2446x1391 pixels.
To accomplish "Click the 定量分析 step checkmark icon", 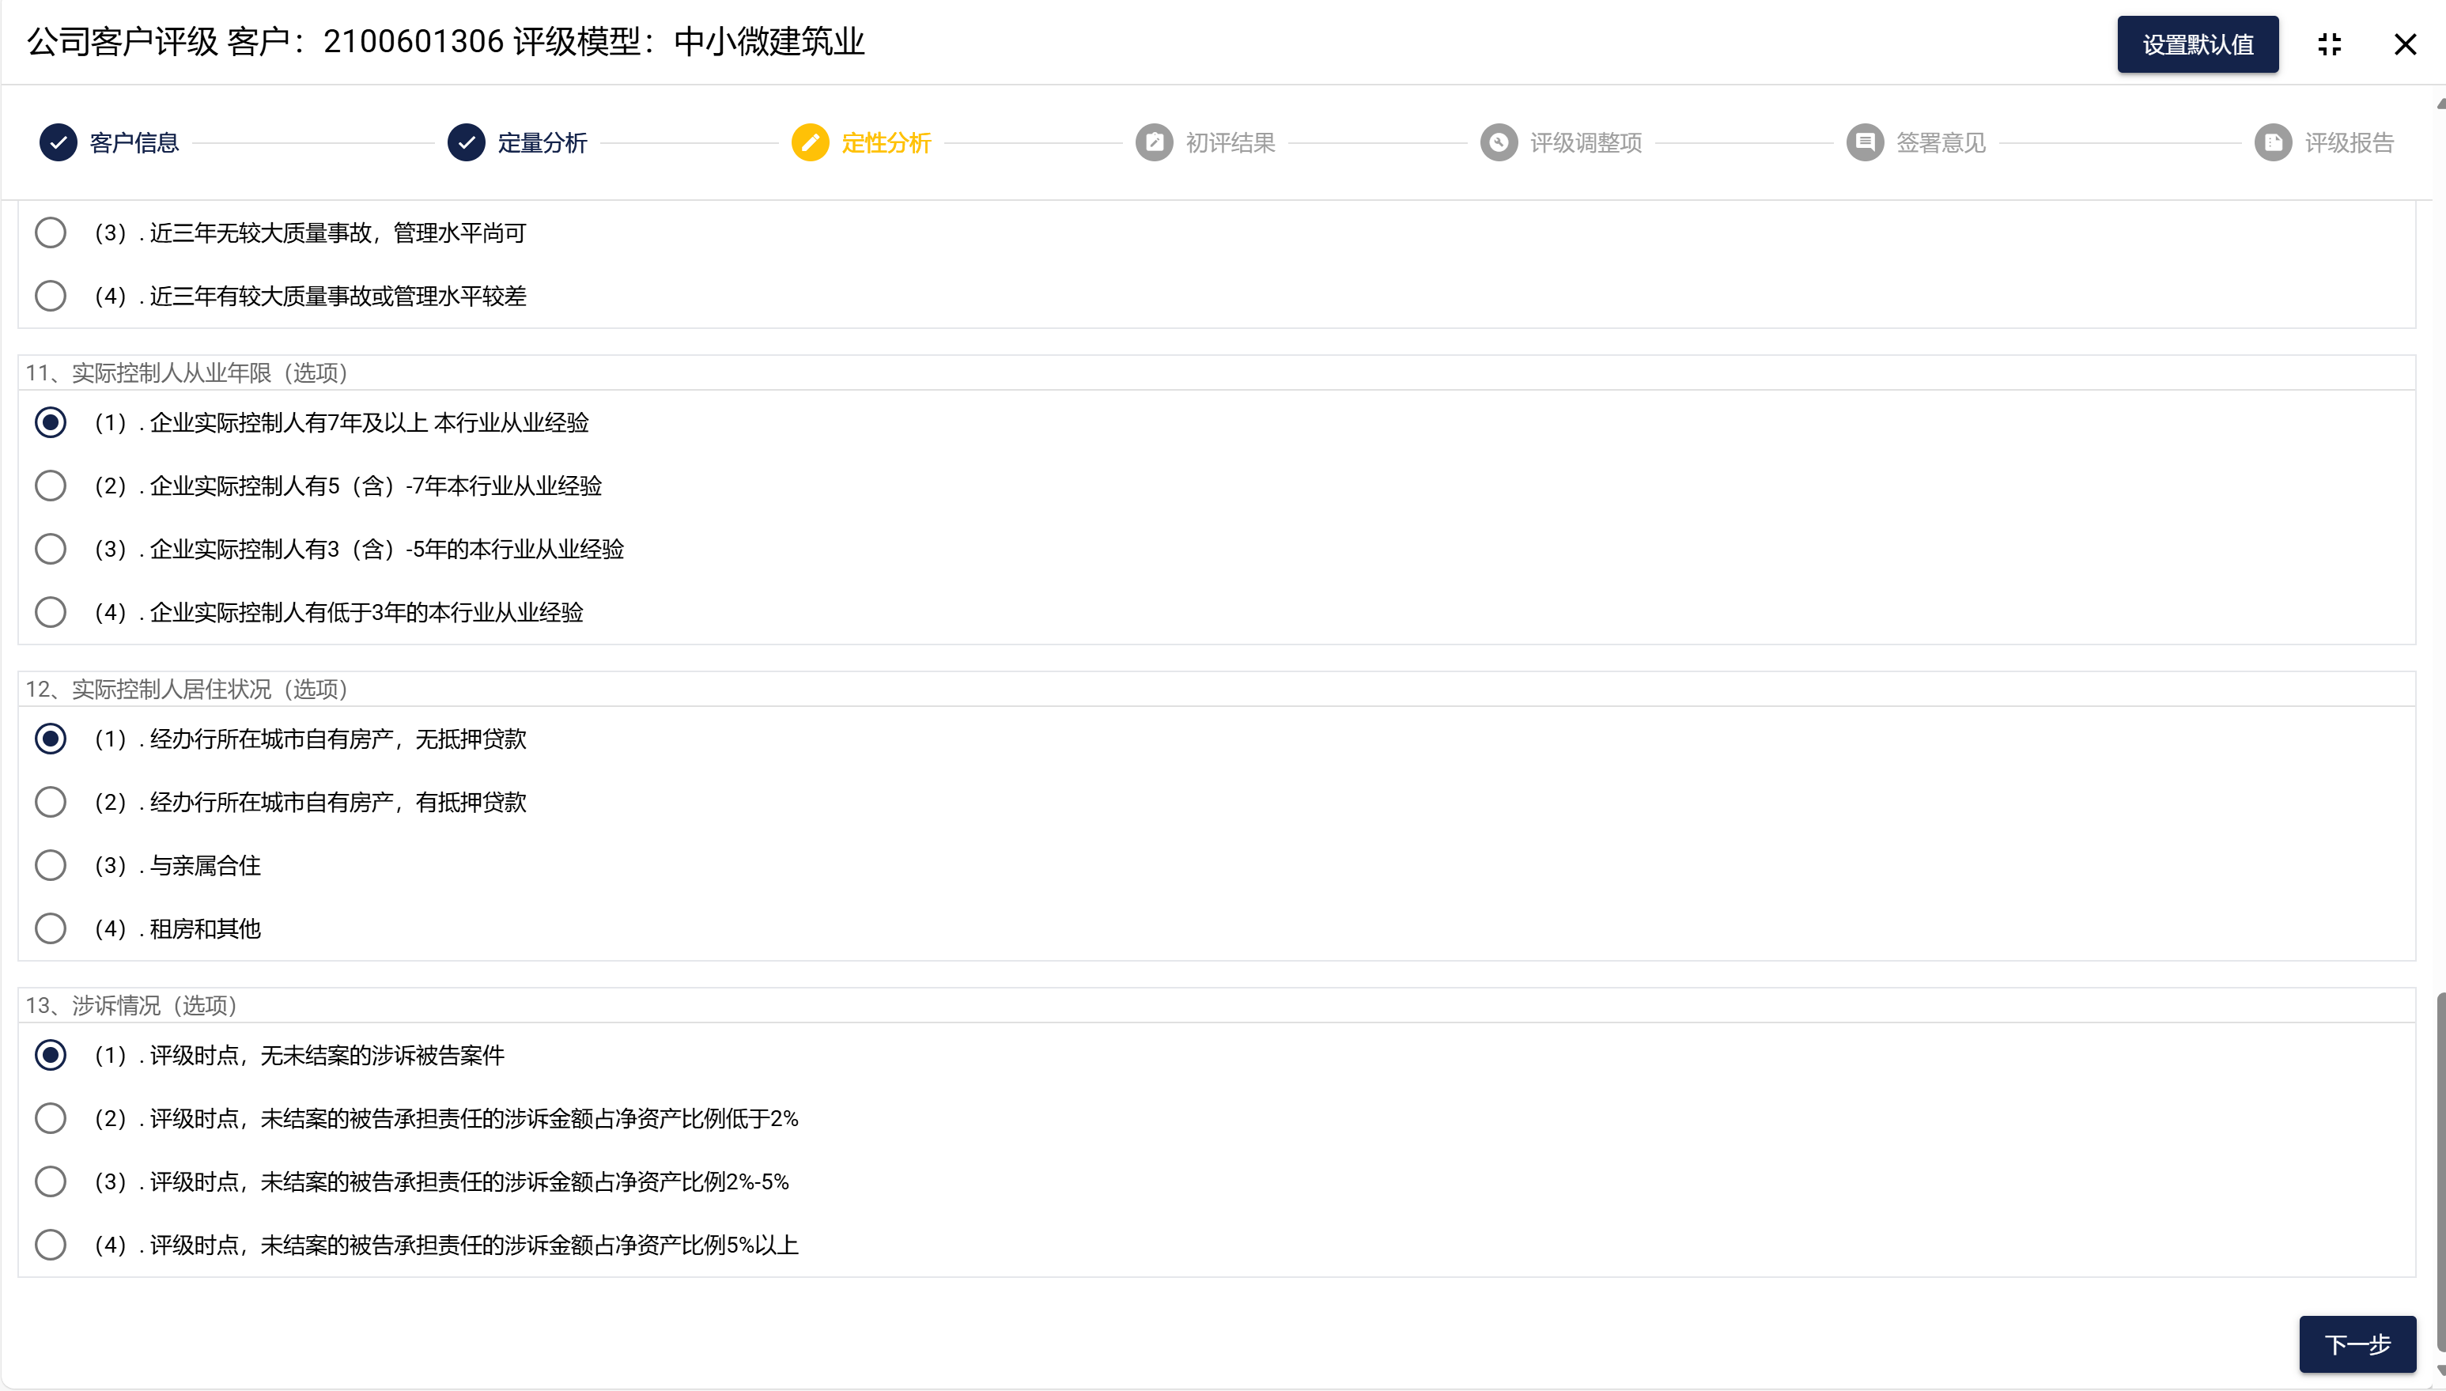I will pos(466,142).
